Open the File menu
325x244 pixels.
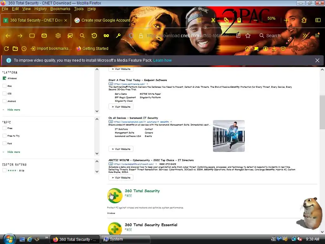click(x=5, y=9)
